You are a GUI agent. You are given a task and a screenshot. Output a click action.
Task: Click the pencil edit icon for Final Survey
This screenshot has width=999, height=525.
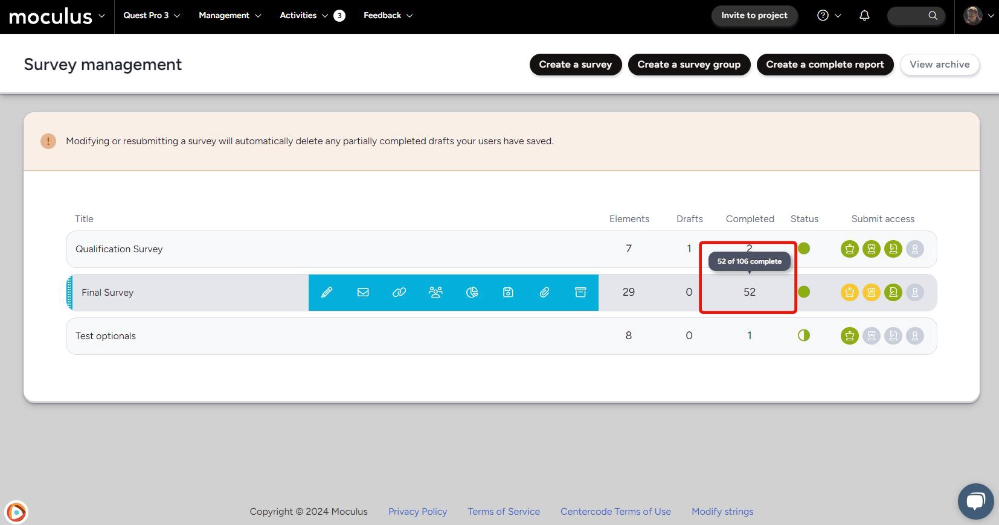click(327, 293)
